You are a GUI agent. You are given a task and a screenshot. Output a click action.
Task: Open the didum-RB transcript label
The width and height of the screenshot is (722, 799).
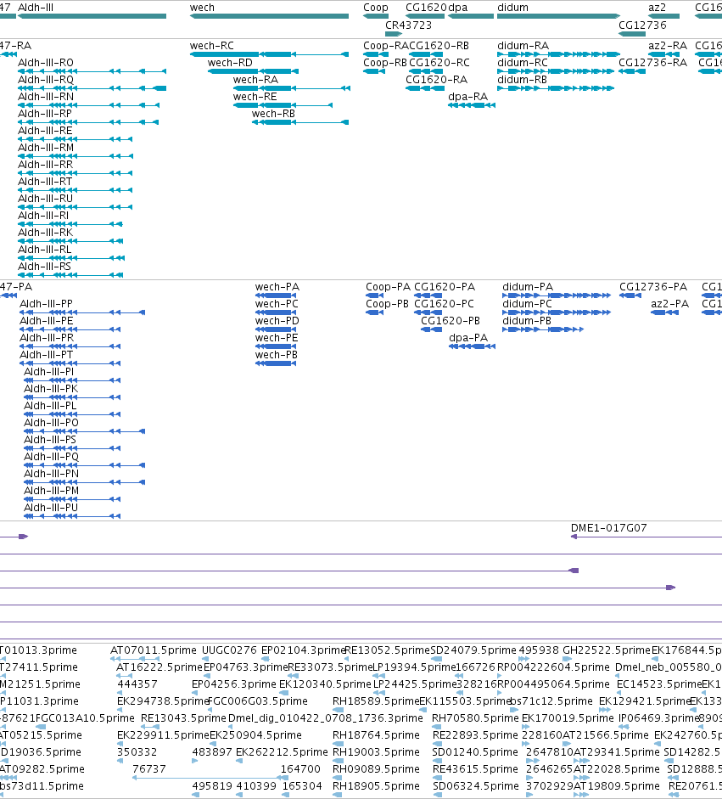click(522, 80)
